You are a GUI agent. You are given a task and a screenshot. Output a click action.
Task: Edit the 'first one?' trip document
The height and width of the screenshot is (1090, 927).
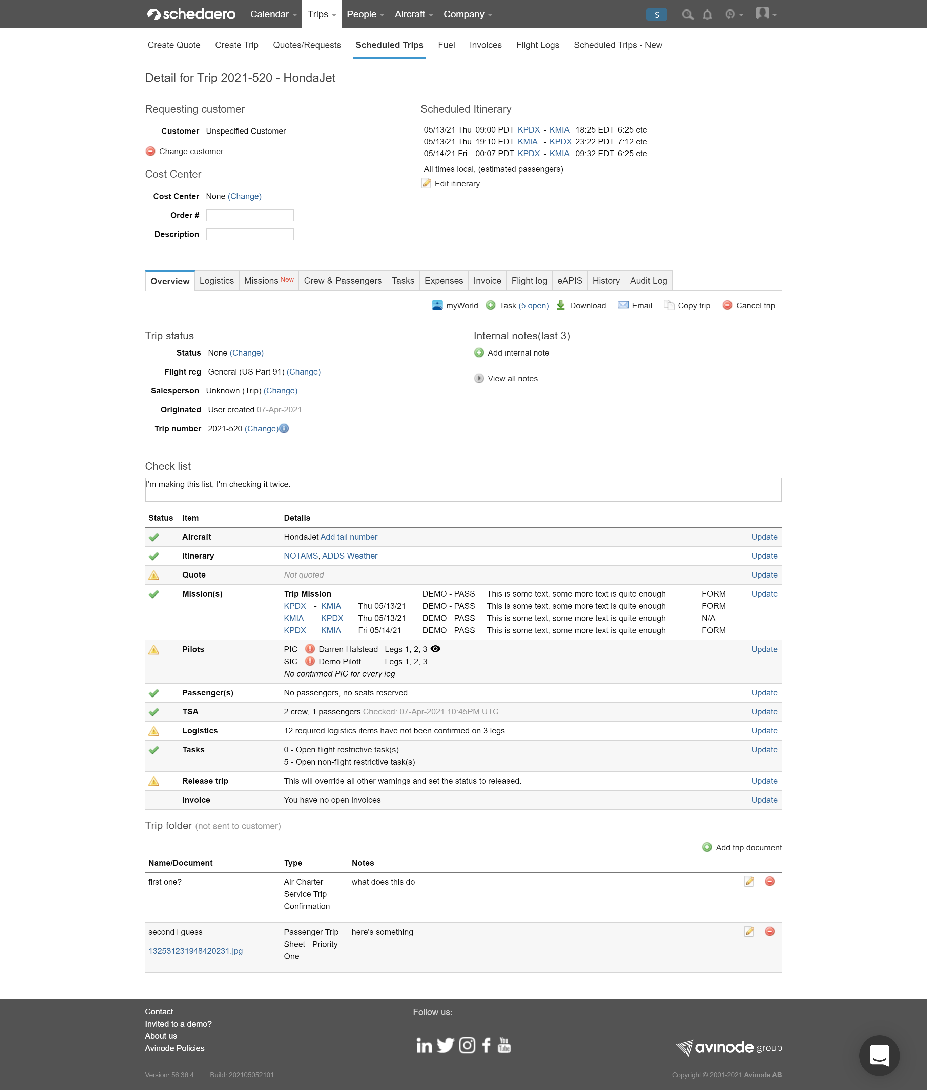point(748,881)
